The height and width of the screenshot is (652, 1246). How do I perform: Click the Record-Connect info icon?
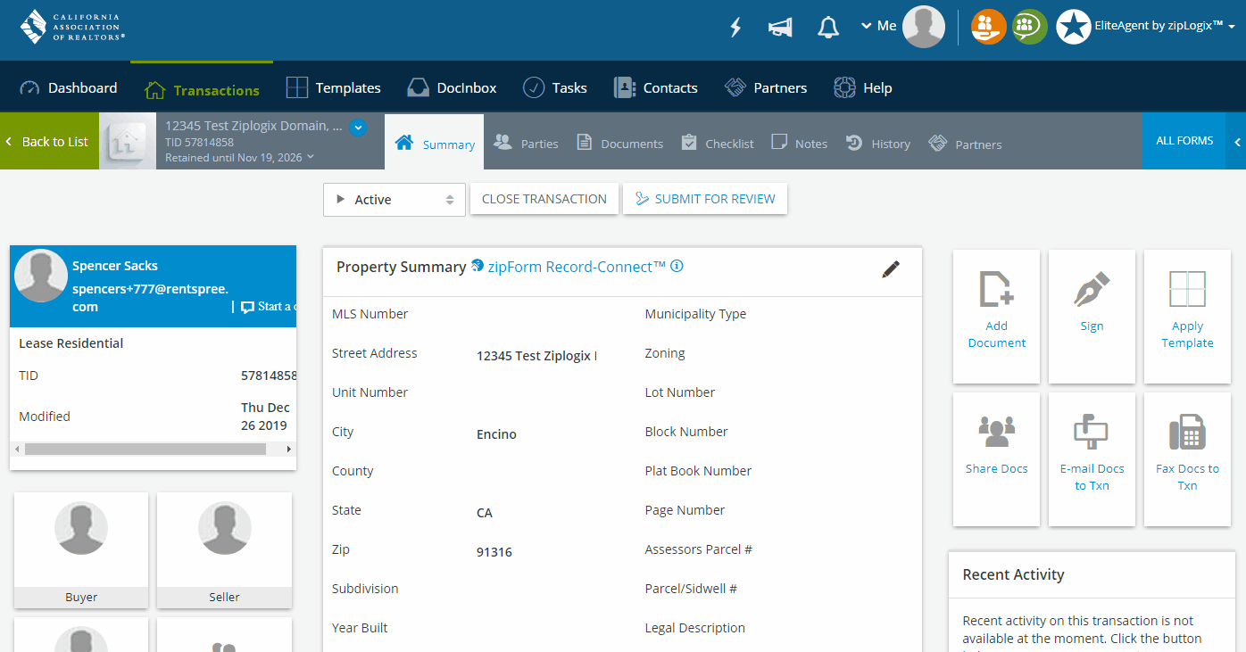[677, 266]
